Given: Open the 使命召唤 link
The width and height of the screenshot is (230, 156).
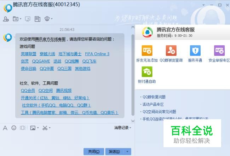Looking at the screenshot, I should 28,69.
